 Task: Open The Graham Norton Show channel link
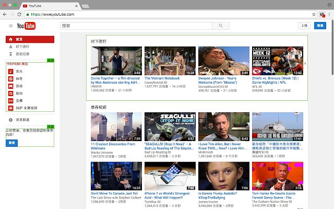pos(270,202)
